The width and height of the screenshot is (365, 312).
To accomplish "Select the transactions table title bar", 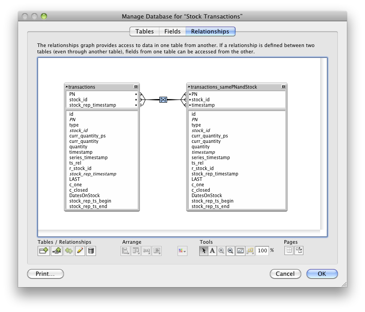I will click(x=102, y=87).
